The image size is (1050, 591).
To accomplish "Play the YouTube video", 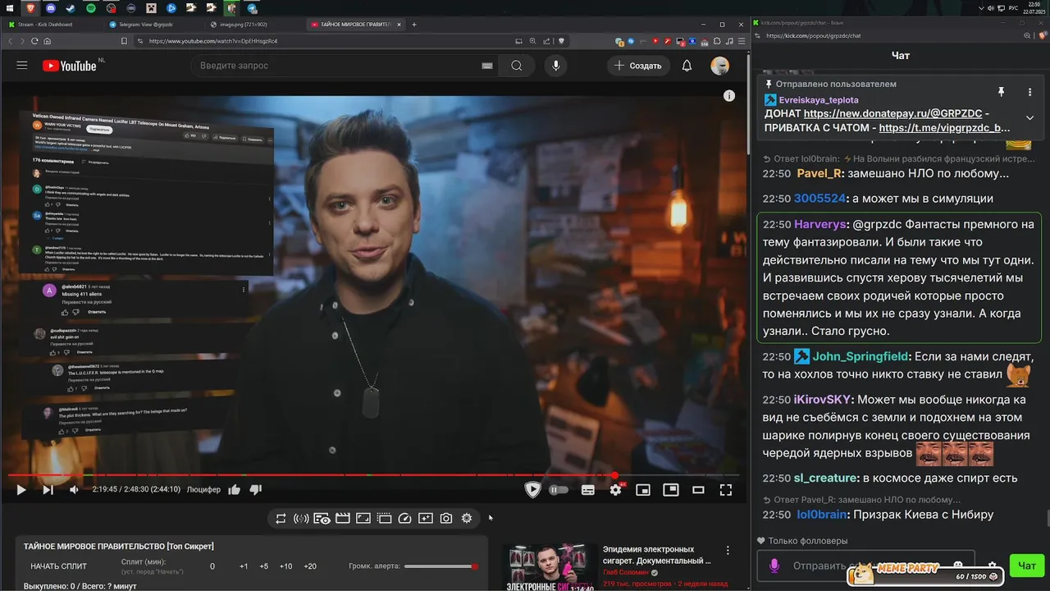I will (x=21, y=490).
